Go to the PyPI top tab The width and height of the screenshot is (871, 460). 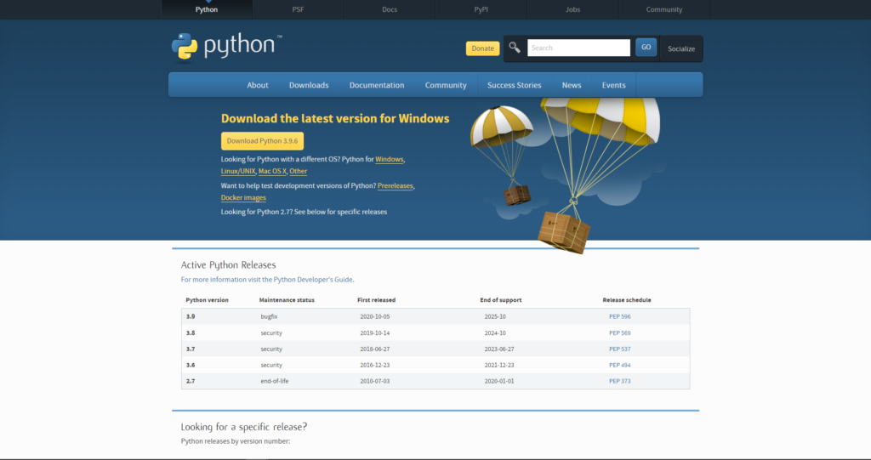(481, 9)
